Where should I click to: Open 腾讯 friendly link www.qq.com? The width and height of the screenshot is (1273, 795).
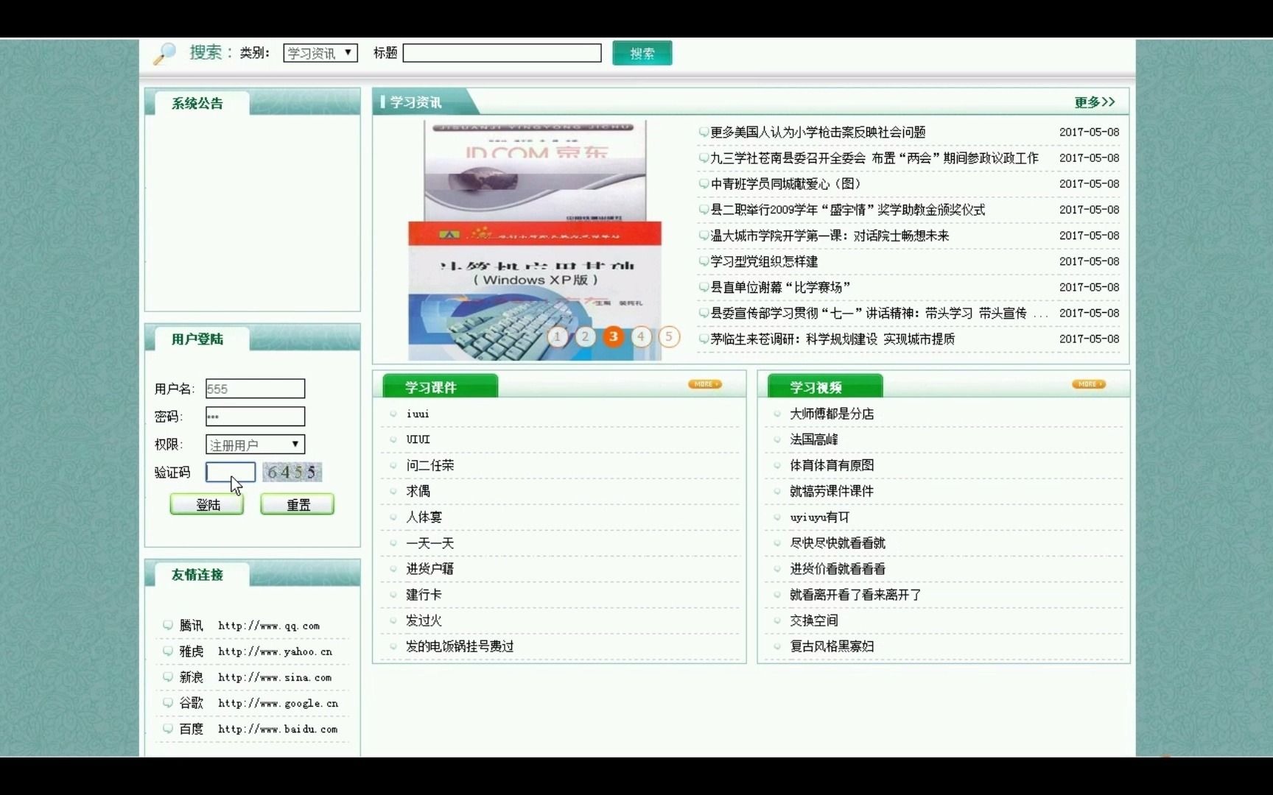point(250,626)
